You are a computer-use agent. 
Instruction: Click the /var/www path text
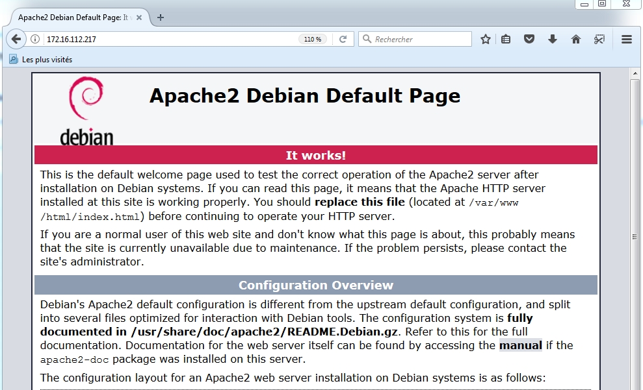click(x=493, y=202)
